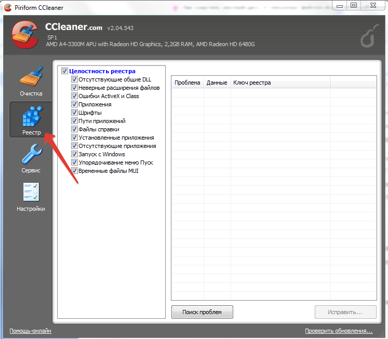Click the Данные column header

point(217,83)
